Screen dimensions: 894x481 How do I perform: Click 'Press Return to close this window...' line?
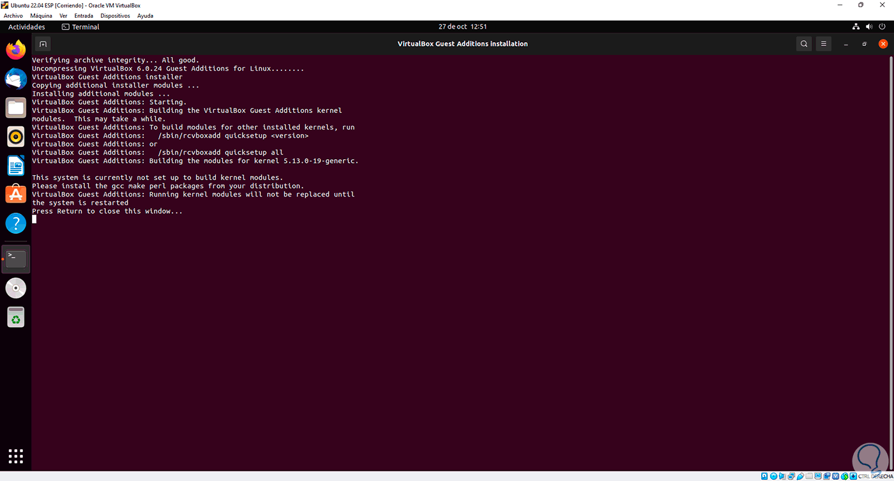point(107,211)
